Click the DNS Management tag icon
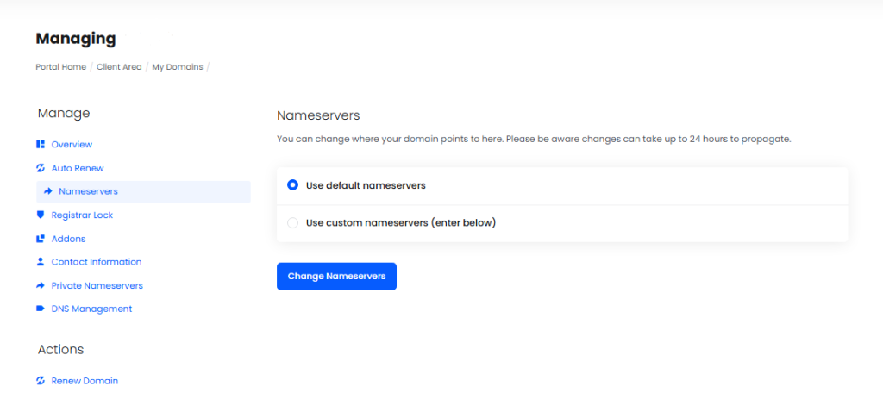Image resolution: width=883 pixels, height=399 pixels. tap(41, 309)
